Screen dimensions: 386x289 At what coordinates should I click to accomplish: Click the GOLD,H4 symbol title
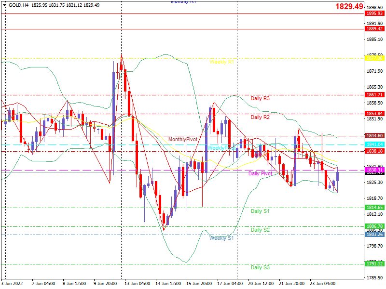click(18, 5)
